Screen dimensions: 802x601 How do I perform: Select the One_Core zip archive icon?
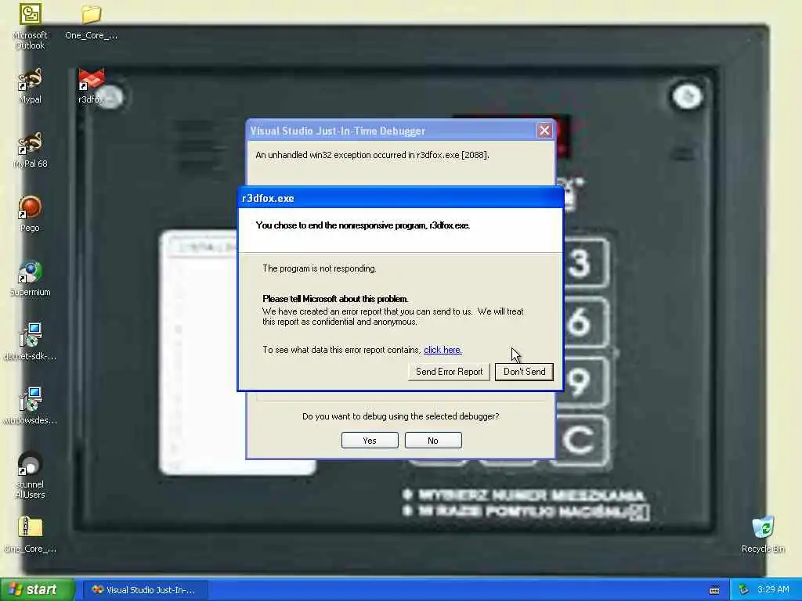coord(30,535)
